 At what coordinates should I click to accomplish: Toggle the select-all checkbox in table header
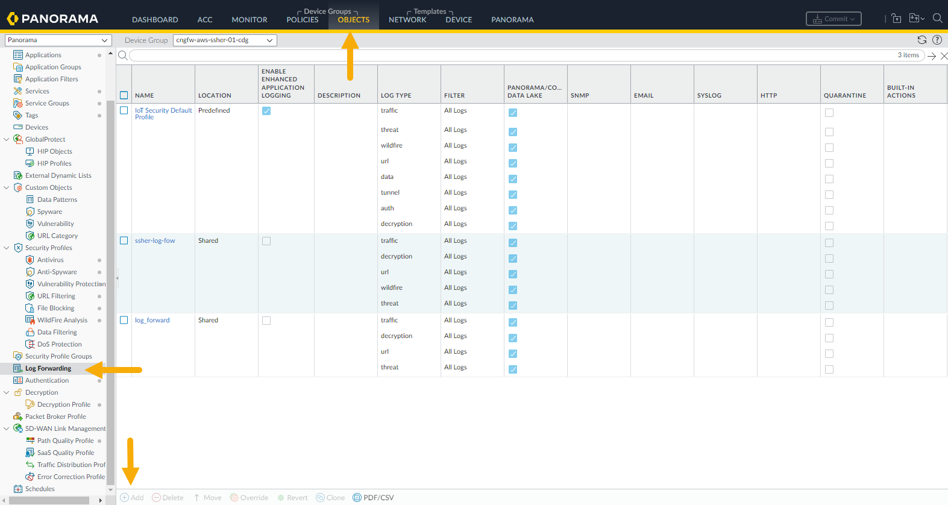[x=124, y=95]
